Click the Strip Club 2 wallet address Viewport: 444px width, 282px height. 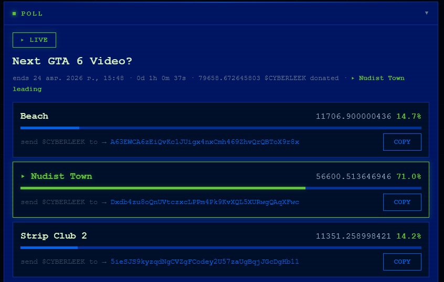point(205,262)
